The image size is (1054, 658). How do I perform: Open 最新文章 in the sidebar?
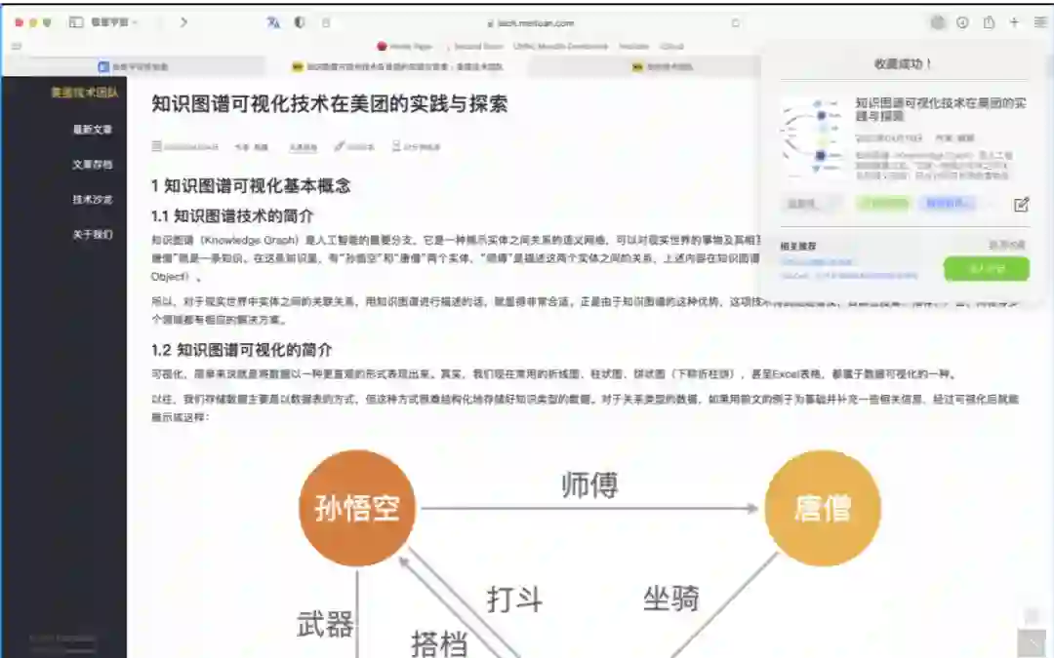[93, 129]
